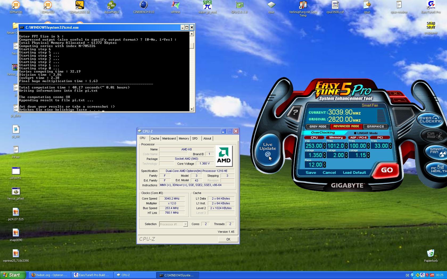Click the cmd.exe scrollbar up arrow

click(x=192, y=34)
